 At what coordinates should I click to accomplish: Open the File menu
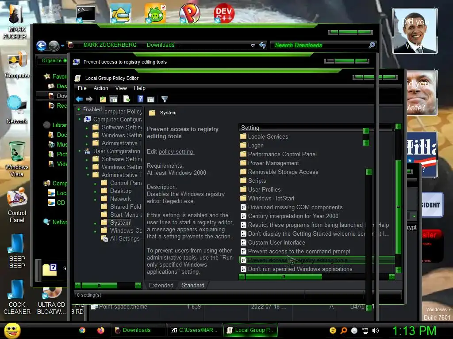[x=82, y=88]
